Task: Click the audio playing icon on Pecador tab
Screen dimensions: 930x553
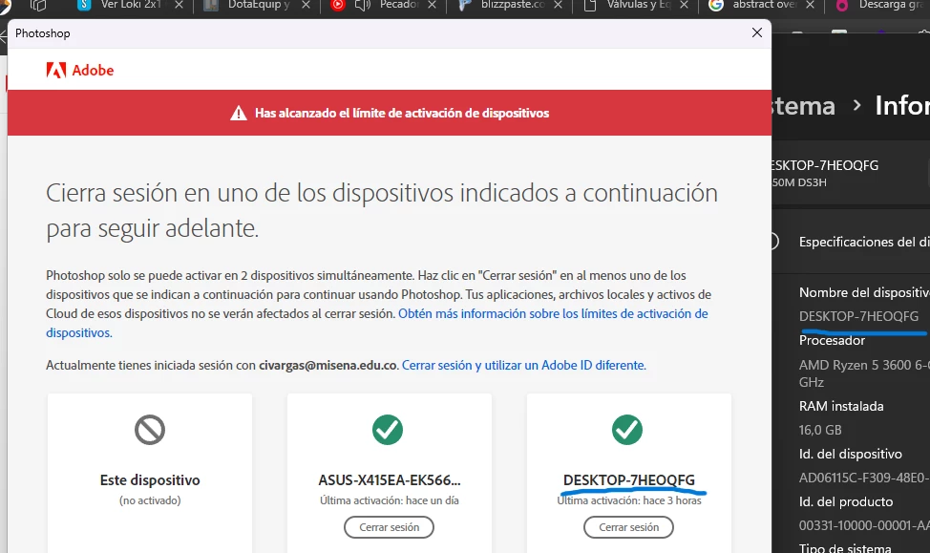Action: point(363,6)
